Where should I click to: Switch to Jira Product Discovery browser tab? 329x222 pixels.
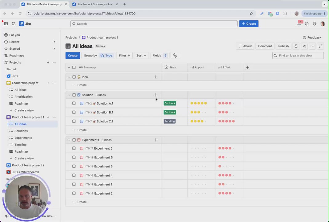94,4
